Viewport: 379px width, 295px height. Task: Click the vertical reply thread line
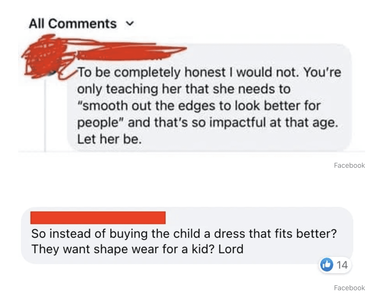coord(45,114)
